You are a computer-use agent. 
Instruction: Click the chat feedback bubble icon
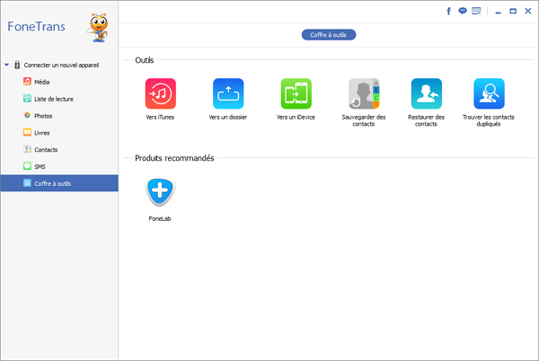click(x=463, y=11)
